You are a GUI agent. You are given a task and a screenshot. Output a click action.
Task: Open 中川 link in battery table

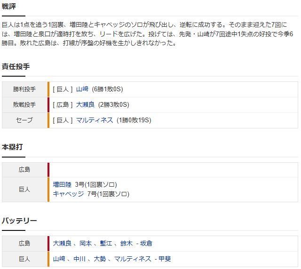click(79, 259)
